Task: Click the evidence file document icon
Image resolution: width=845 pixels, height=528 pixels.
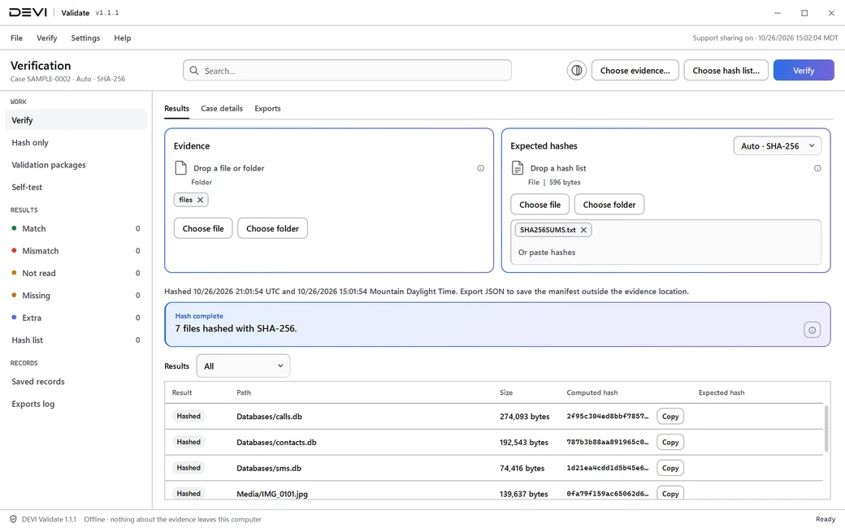Action: tap(180, 168)
